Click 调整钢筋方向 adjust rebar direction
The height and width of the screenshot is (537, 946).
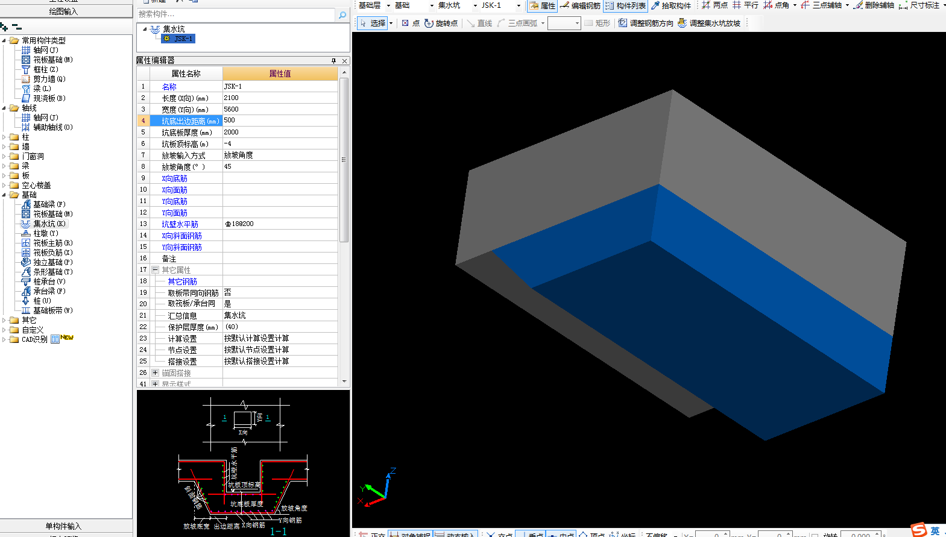tap(646, 23)
